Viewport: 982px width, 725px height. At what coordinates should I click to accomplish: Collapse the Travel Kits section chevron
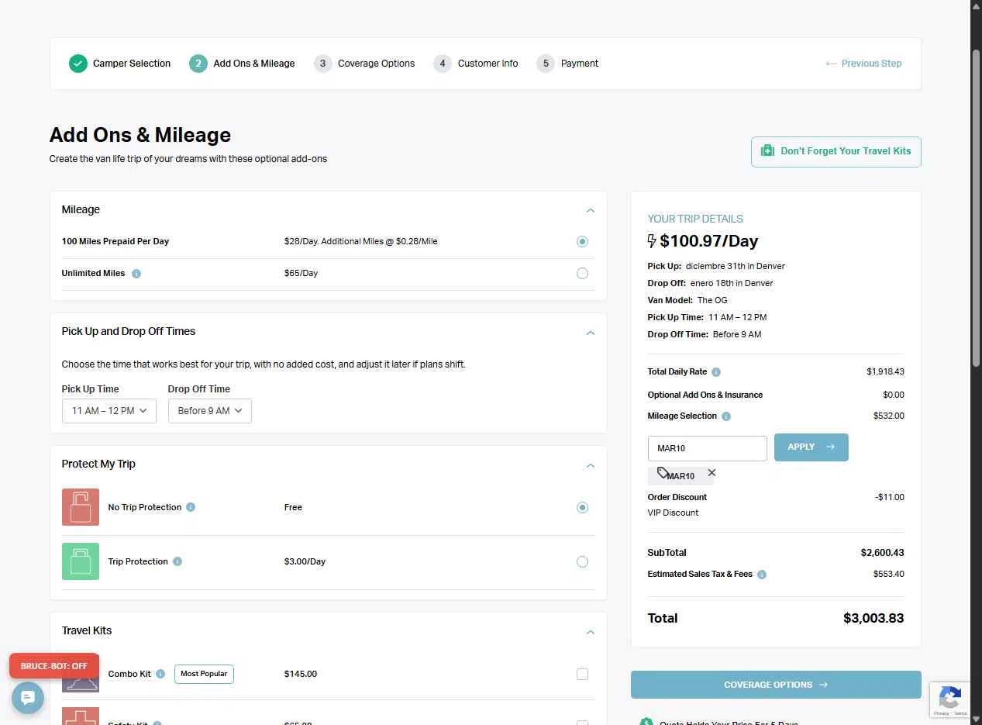pos(590,632)
